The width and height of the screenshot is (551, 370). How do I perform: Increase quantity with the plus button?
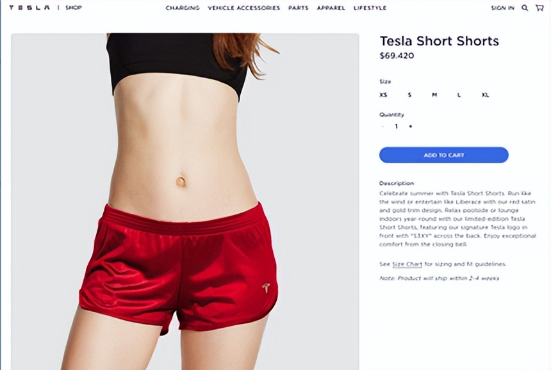coord(411,126)
